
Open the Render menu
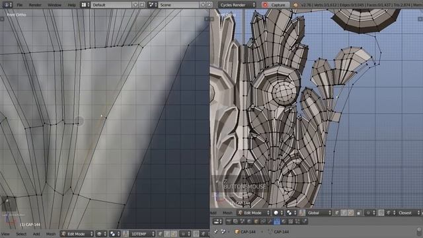[35, 5]
